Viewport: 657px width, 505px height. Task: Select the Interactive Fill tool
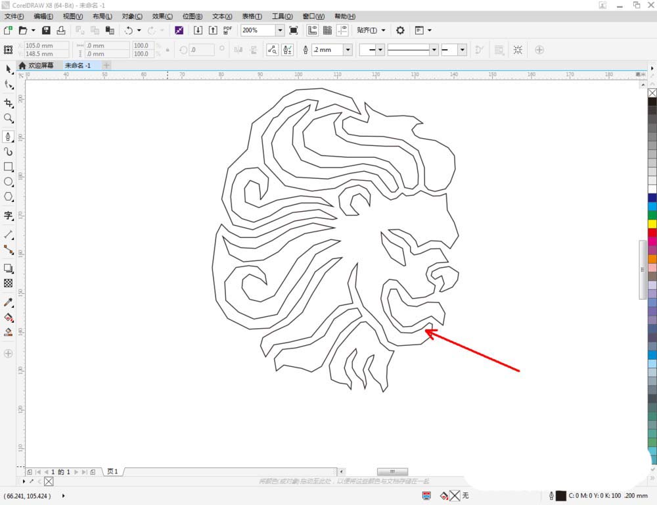click(x=9, y=318)
